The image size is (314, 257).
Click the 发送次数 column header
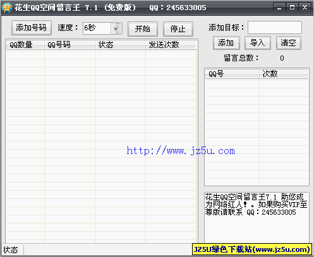click(171, 45)
